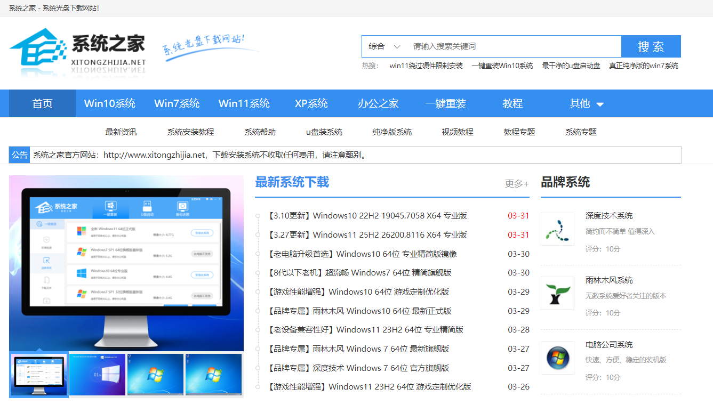713x405 pixels.
Task: Select third carousel thumbnail, left Windows 7 image
Action: coord(155,375)
